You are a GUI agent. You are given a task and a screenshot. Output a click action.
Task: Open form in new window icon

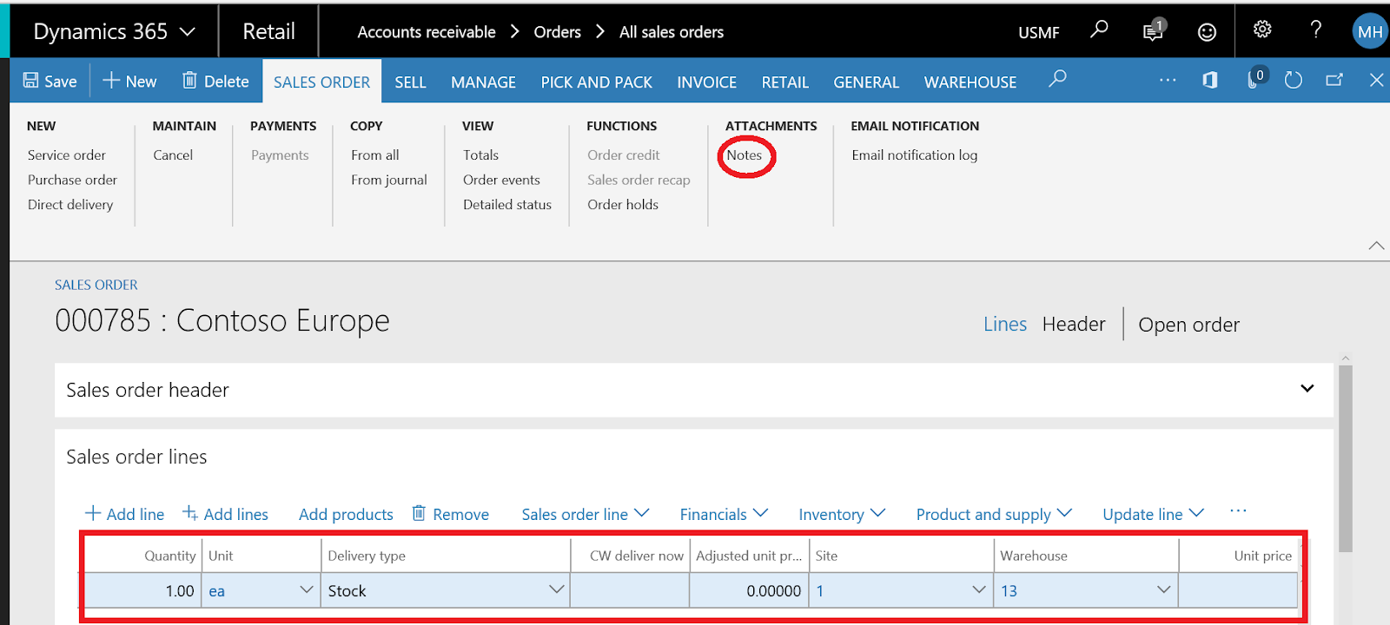[x=1334, y=81]
